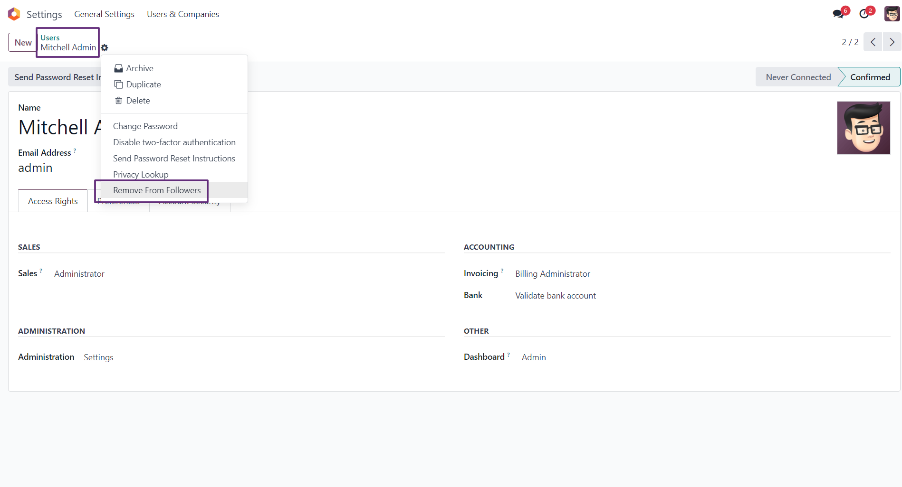
Task: Select Disable two-factor authentication
Action: pyautogui.click(x=174, y=142)
